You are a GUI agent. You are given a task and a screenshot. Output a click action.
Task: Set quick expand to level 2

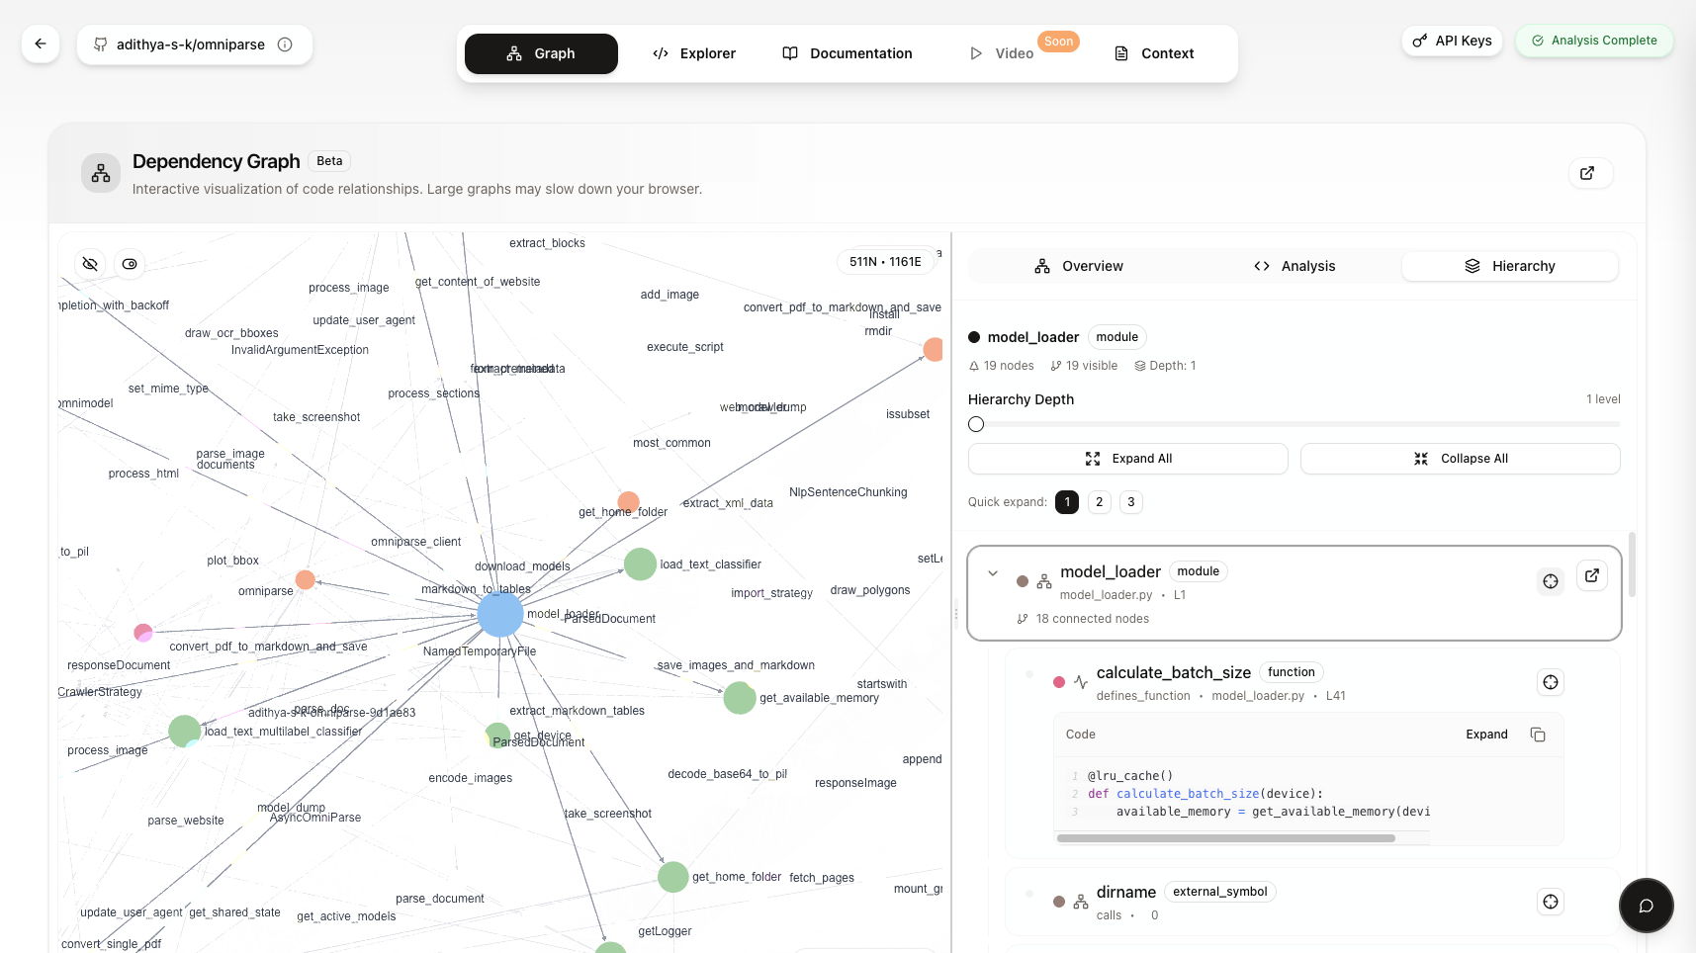pyautogui.click(x=1099, y=502)
